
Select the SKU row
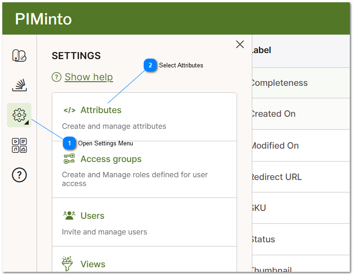301,208
